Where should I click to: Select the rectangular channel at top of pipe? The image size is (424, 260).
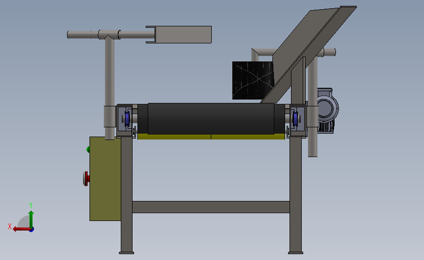pyautogui.click(x=179, y=35)
